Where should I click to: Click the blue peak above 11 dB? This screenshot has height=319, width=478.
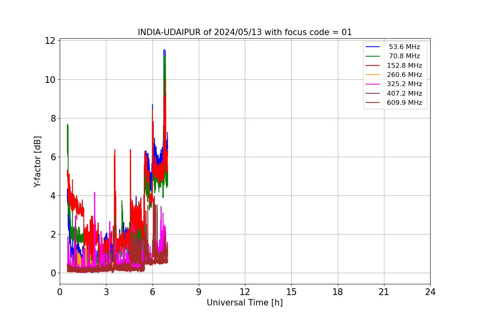point(164,51)
